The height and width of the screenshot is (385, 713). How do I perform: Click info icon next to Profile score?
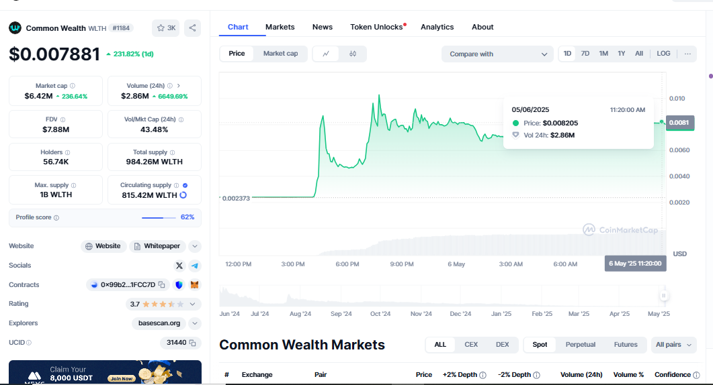pyautogui.click(x=56, y=218)
